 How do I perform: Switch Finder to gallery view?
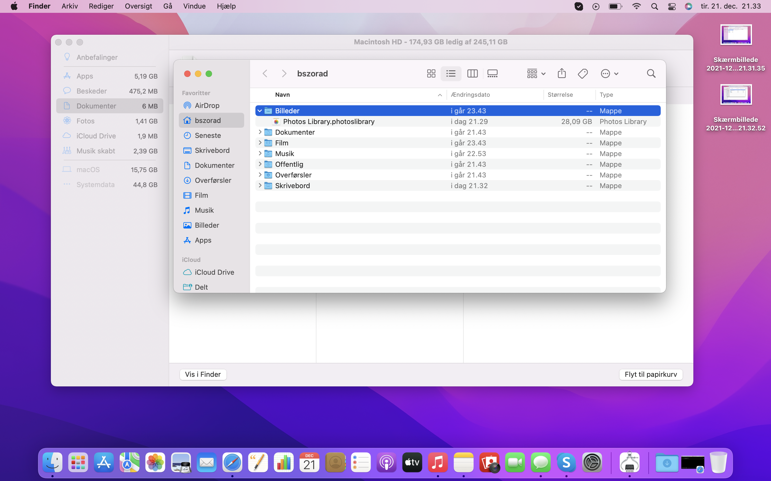click(x=492, y=74)
